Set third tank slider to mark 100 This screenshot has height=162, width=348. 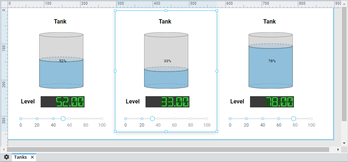click(311, 119)
